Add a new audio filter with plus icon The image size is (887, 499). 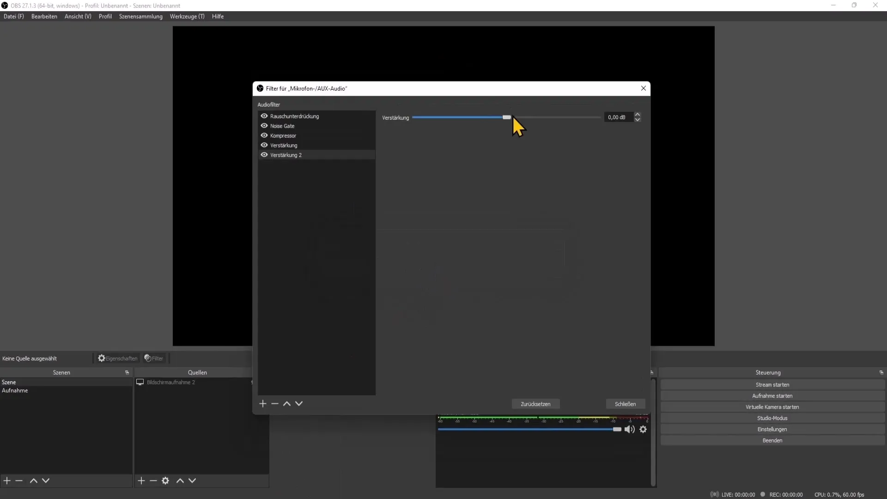click(263, 404)
